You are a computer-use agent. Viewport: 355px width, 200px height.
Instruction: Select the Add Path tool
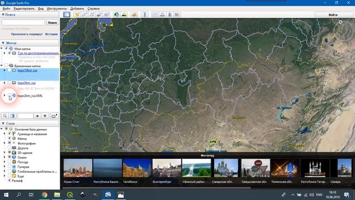[x=92, y=14]
